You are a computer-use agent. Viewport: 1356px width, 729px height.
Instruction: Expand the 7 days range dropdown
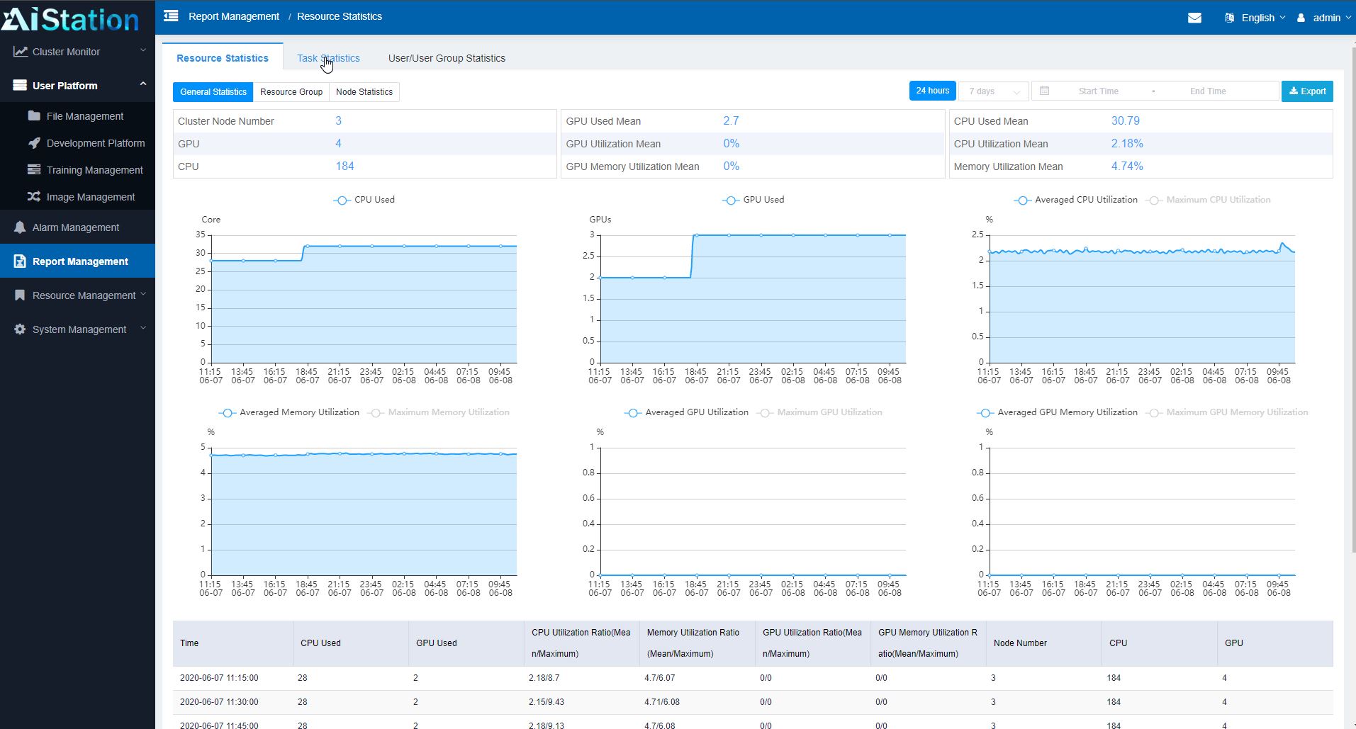click(x=993, y=91)
